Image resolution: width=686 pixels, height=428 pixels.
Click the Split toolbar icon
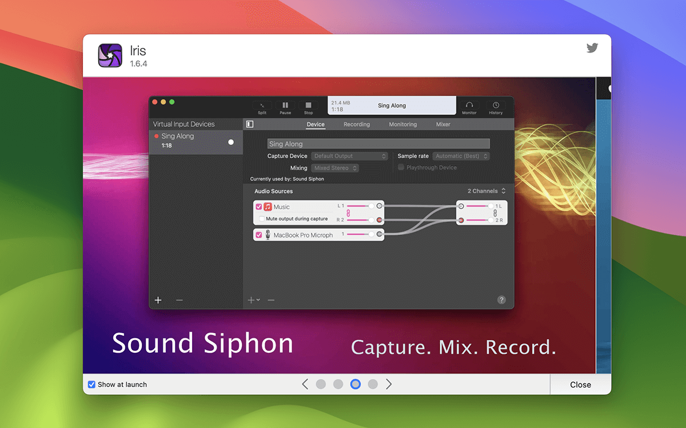coord(262,105)
